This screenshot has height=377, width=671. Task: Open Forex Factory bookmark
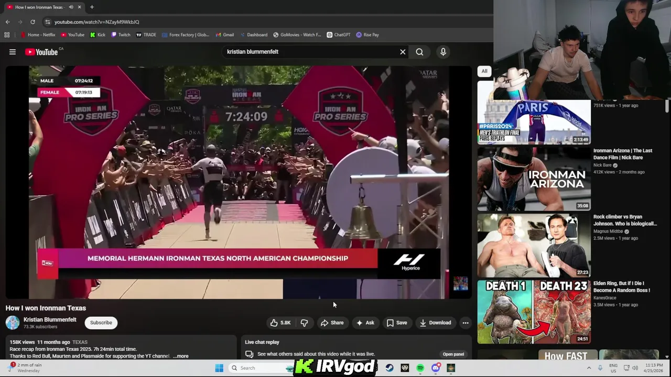pos(186,35)
